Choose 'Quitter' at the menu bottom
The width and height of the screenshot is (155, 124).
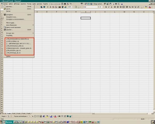(19, 56)
